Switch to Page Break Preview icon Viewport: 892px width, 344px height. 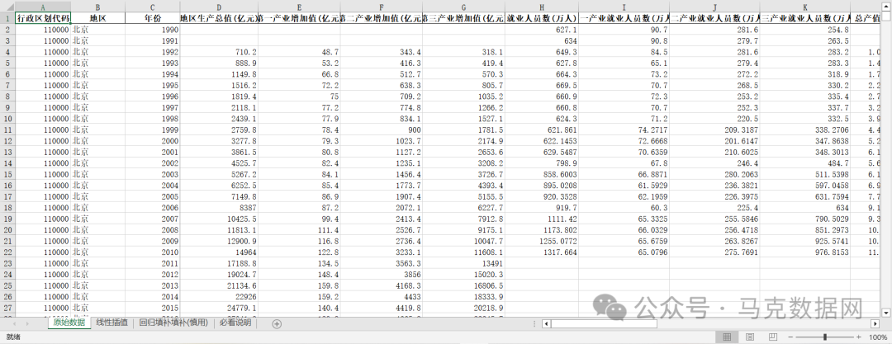772,337
